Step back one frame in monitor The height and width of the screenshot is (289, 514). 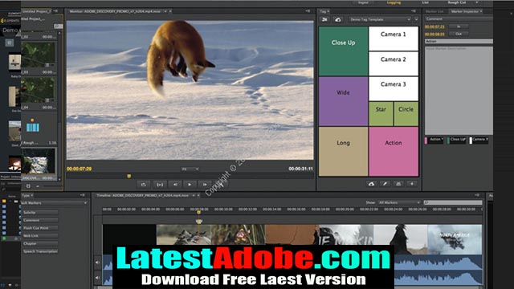click(x=175, y=185)
